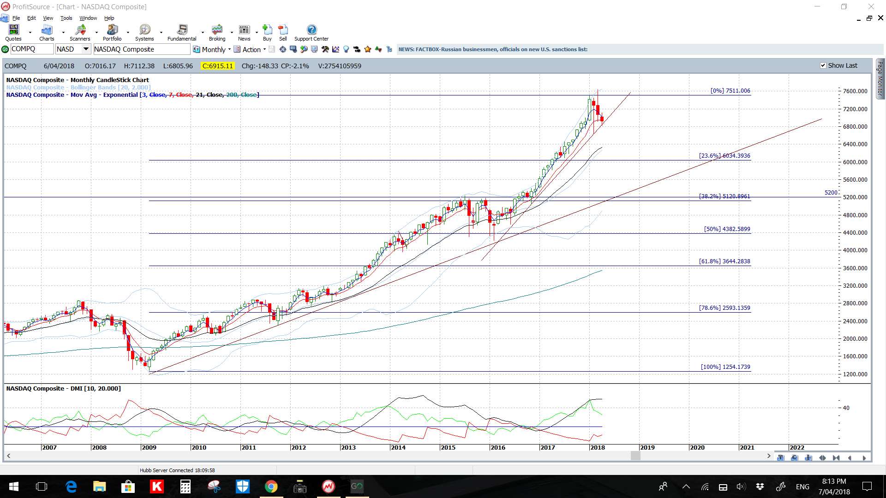Open the Scanners module
The image size is (886, 498).
[80, 33]
